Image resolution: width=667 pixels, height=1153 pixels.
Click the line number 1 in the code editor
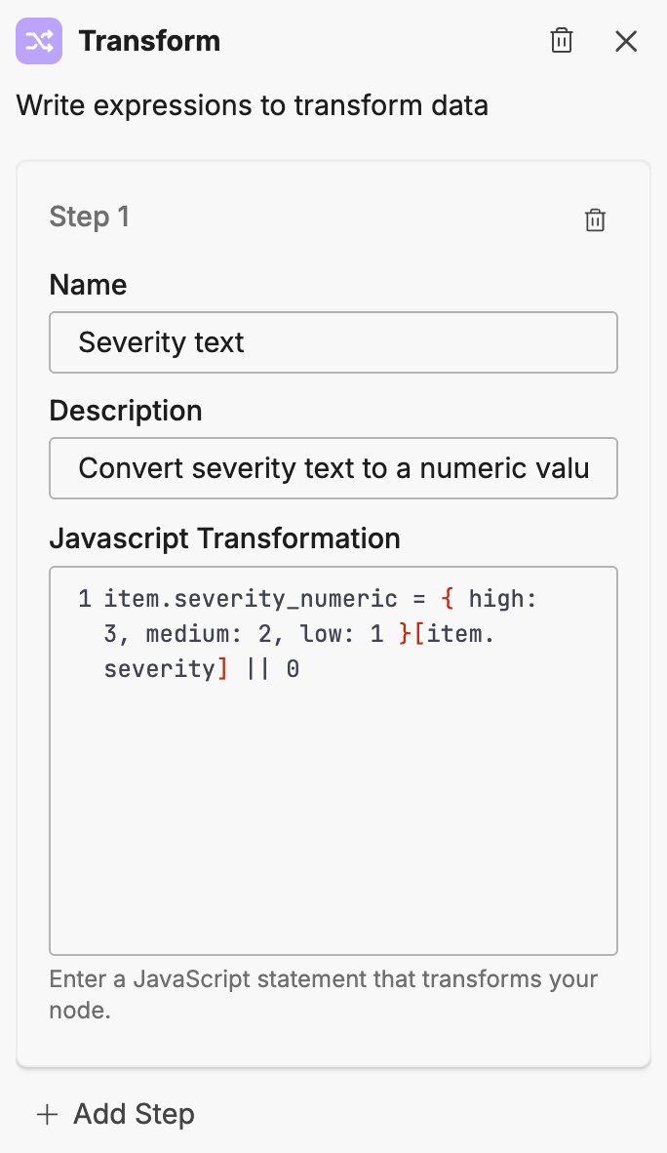(x=83, y=598)
